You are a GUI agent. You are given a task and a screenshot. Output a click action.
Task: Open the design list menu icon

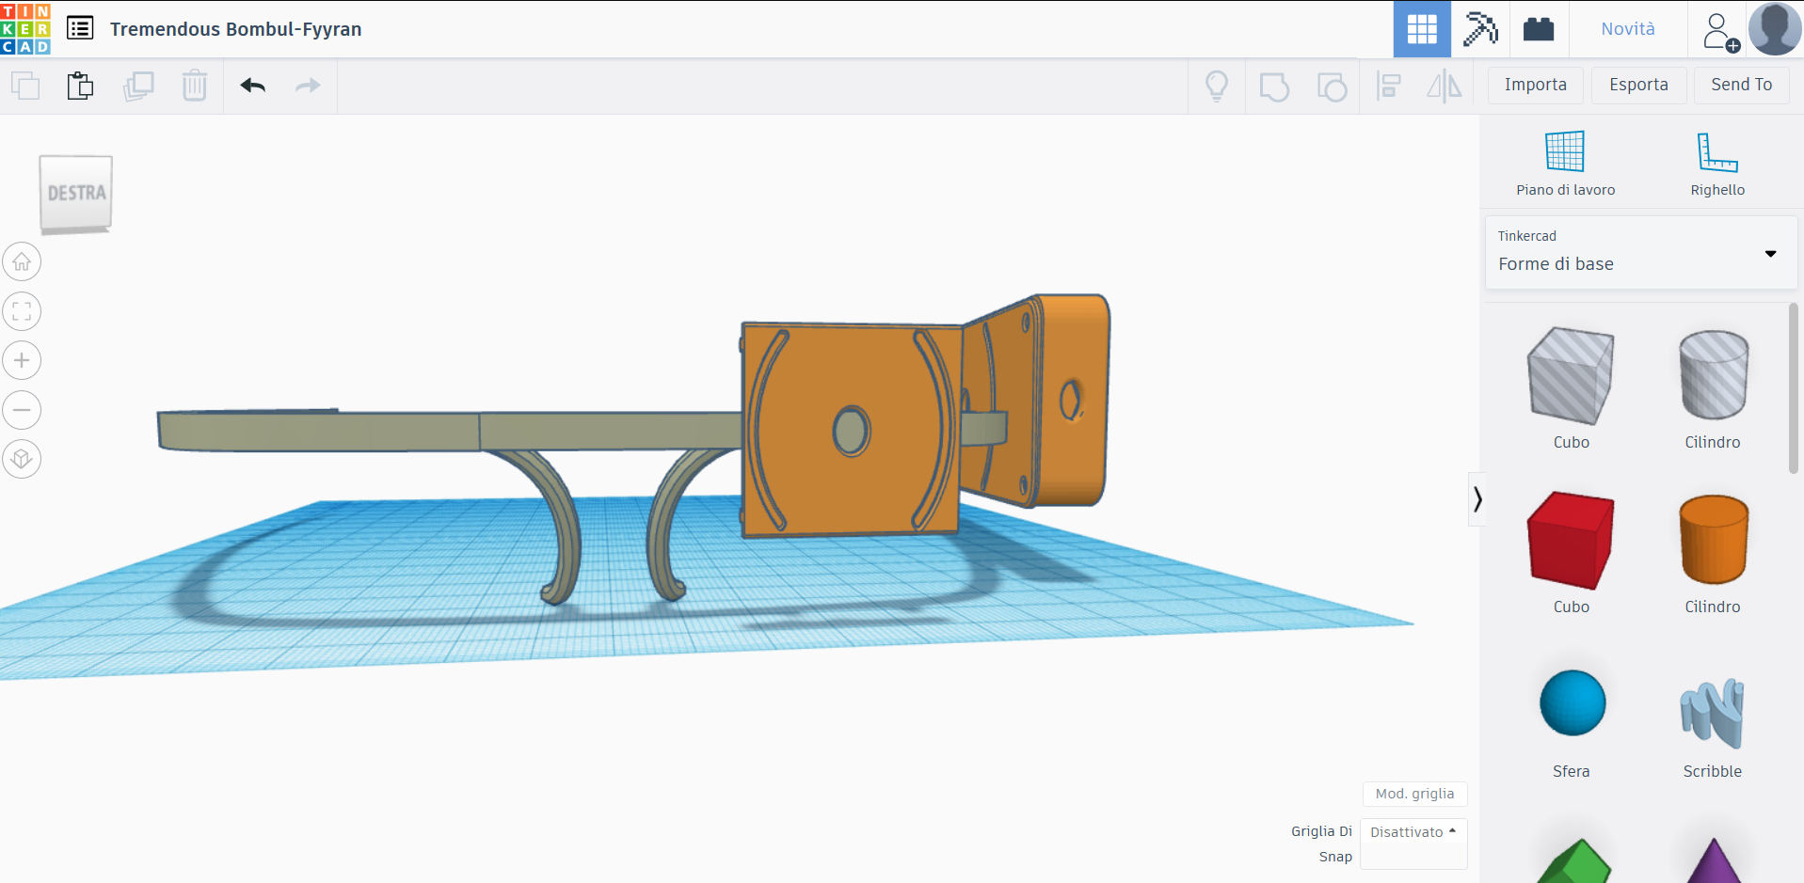click(x=80, y=28)
